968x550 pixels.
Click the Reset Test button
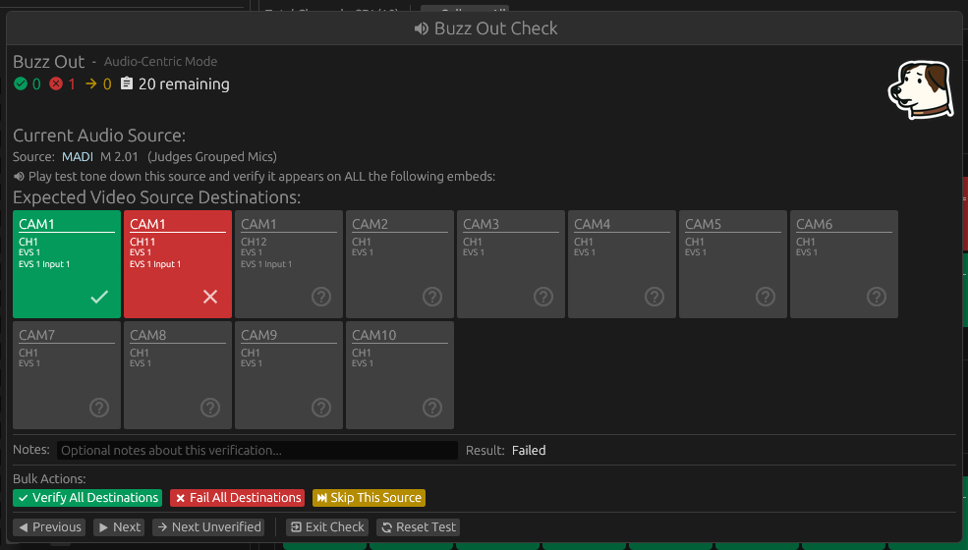418,527
